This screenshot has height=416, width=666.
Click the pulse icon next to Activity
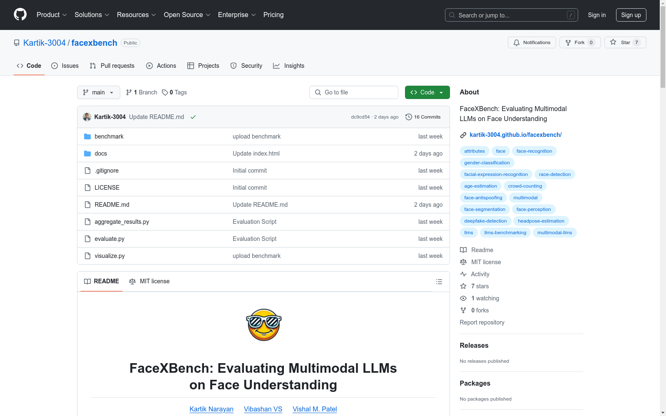pos(463,274)
